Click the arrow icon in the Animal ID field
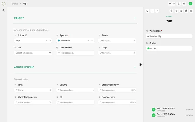Image resolution: width=195 pixels, height=122 pixels. coord(47,41)
